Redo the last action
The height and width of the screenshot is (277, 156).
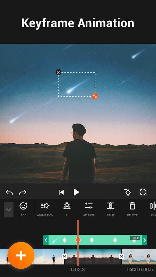[23, 192]
